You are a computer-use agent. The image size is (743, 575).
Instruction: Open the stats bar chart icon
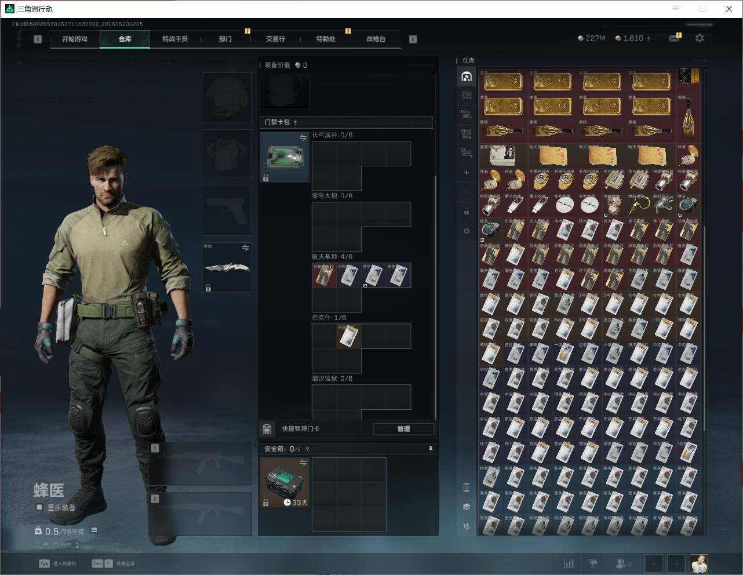(569, 563)
